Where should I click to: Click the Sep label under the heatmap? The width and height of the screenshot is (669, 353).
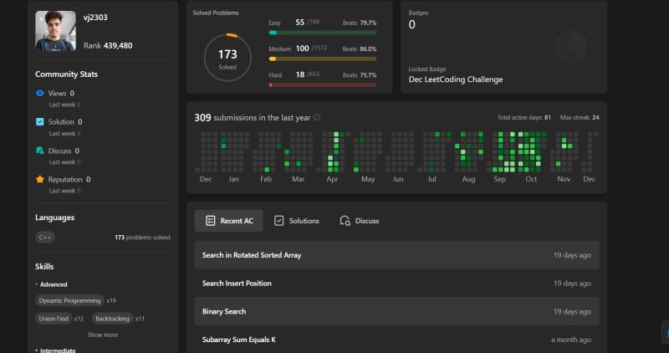(x=499, y=179)
